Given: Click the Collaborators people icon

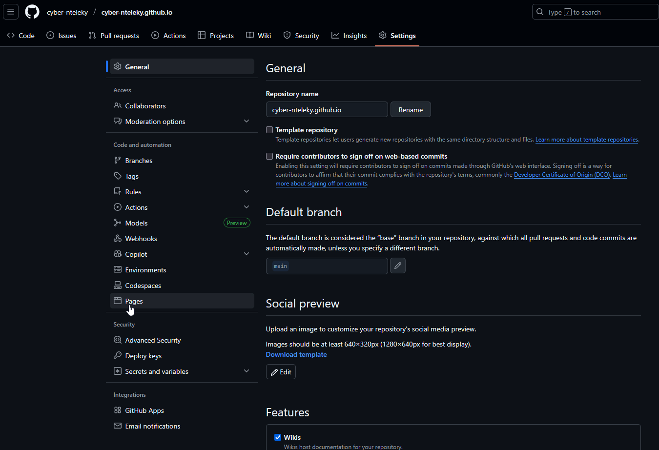Looking at the screenshot, I should [x=118, y=105].
